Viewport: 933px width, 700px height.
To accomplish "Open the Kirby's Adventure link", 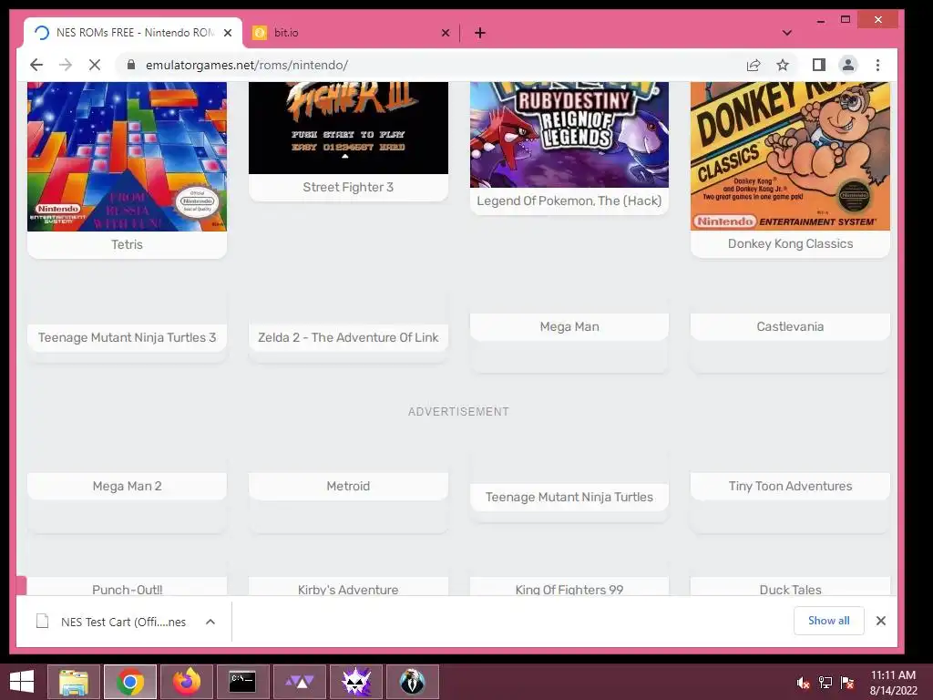I will 348,590.
